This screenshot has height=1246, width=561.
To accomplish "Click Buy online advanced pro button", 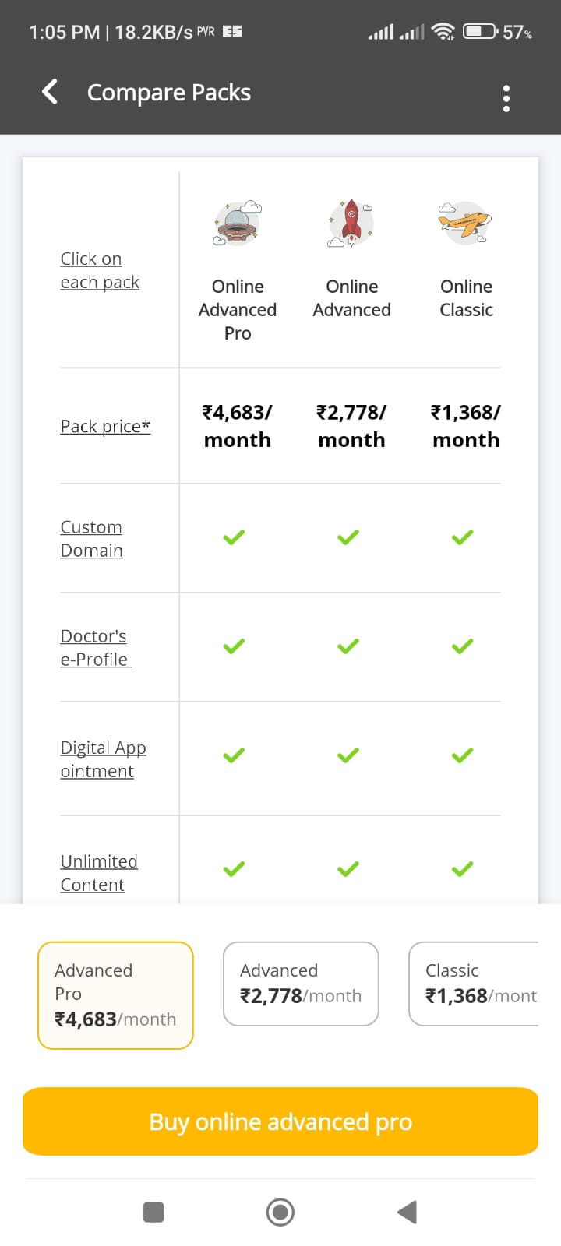I will [x=280, y=1121].
